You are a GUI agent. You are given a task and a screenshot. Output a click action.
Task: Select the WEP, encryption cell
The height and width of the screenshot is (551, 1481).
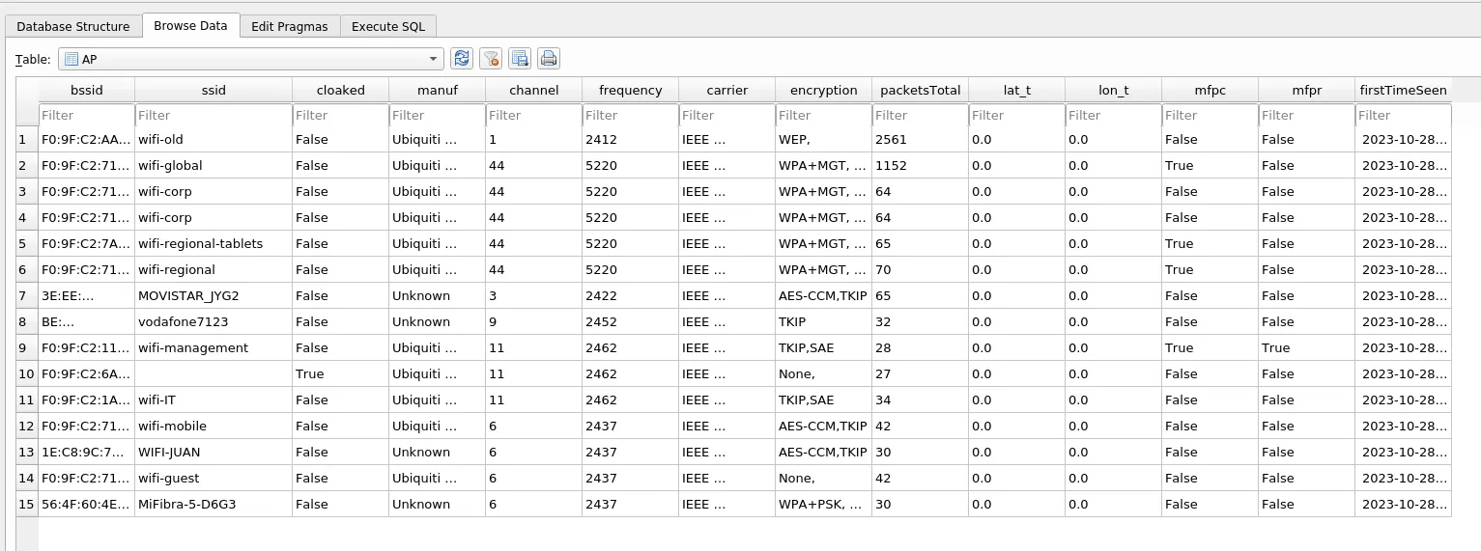coord(824,139)
